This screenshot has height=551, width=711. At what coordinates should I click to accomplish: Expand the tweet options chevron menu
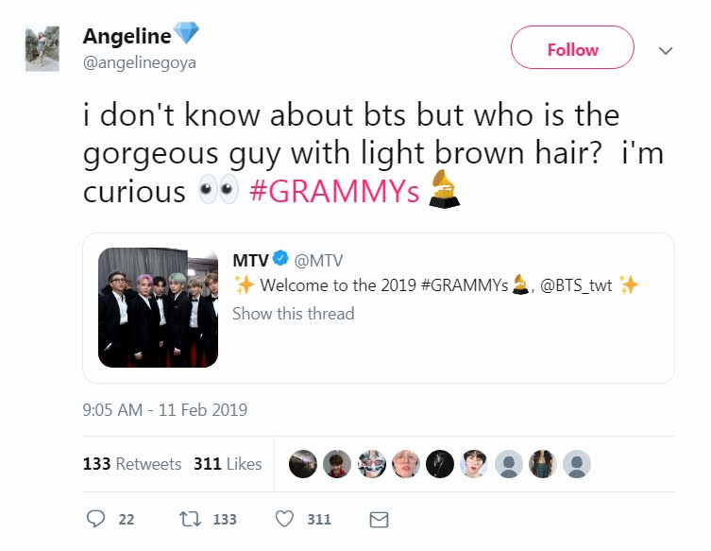[666, 50]
